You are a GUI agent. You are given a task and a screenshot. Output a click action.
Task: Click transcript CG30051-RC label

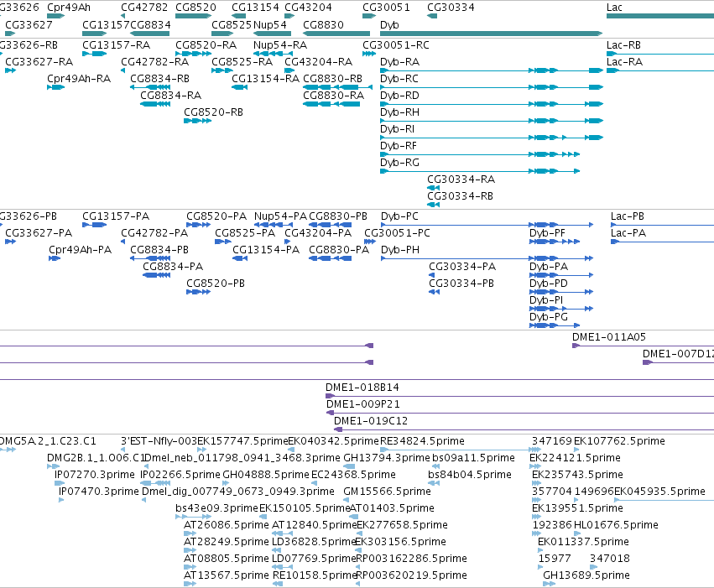pos(396,45)
